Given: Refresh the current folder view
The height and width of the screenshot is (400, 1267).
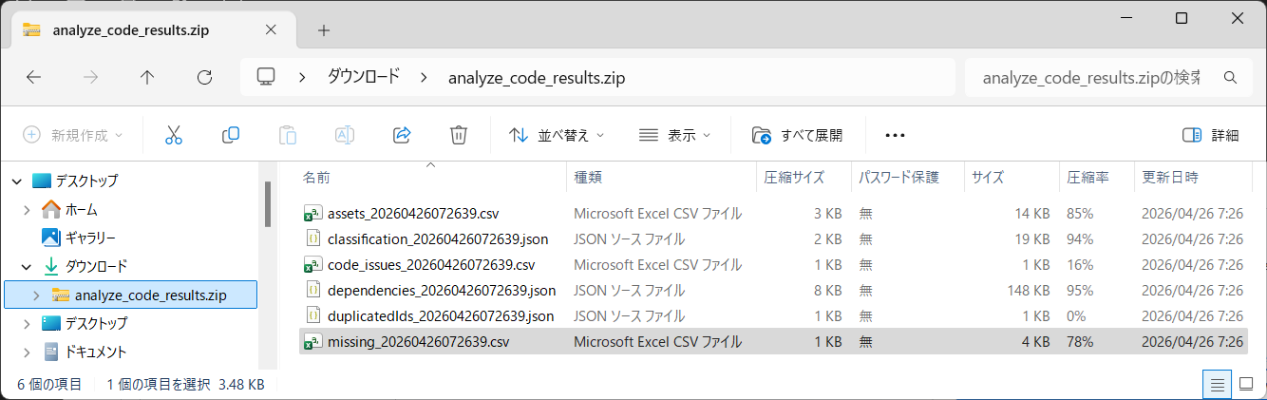Looking at the screenshot, I should click(204, 77).
